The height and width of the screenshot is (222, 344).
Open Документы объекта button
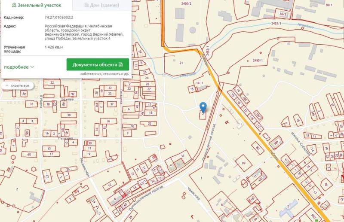point(98,64)
